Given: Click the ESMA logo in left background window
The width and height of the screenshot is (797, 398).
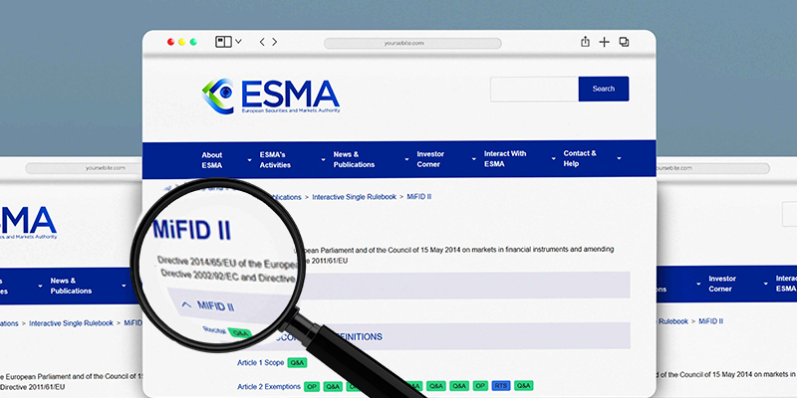Looking at the screenshot, I should (x=28, y=222).
